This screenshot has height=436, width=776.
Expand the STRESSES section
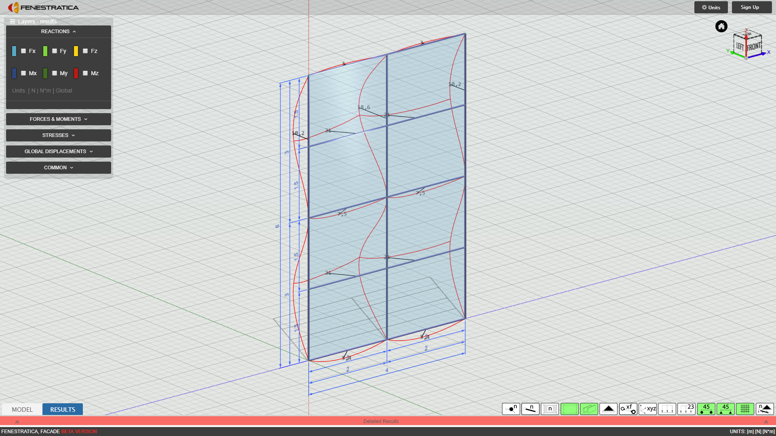click(x=59, y=135)
